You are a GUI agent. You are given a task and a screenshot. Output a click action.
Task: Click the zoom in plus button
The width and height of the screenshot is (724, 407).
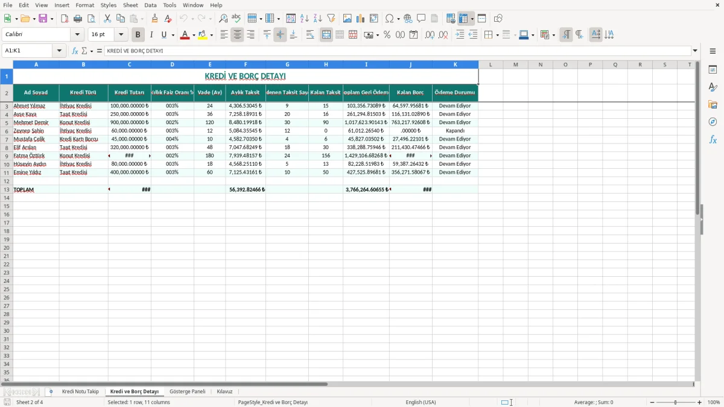[700, 402]
